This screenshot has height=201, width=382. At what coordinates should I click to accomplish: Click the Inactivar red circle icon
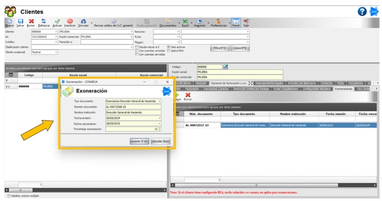pyautogui.click(x=70, y=21)
